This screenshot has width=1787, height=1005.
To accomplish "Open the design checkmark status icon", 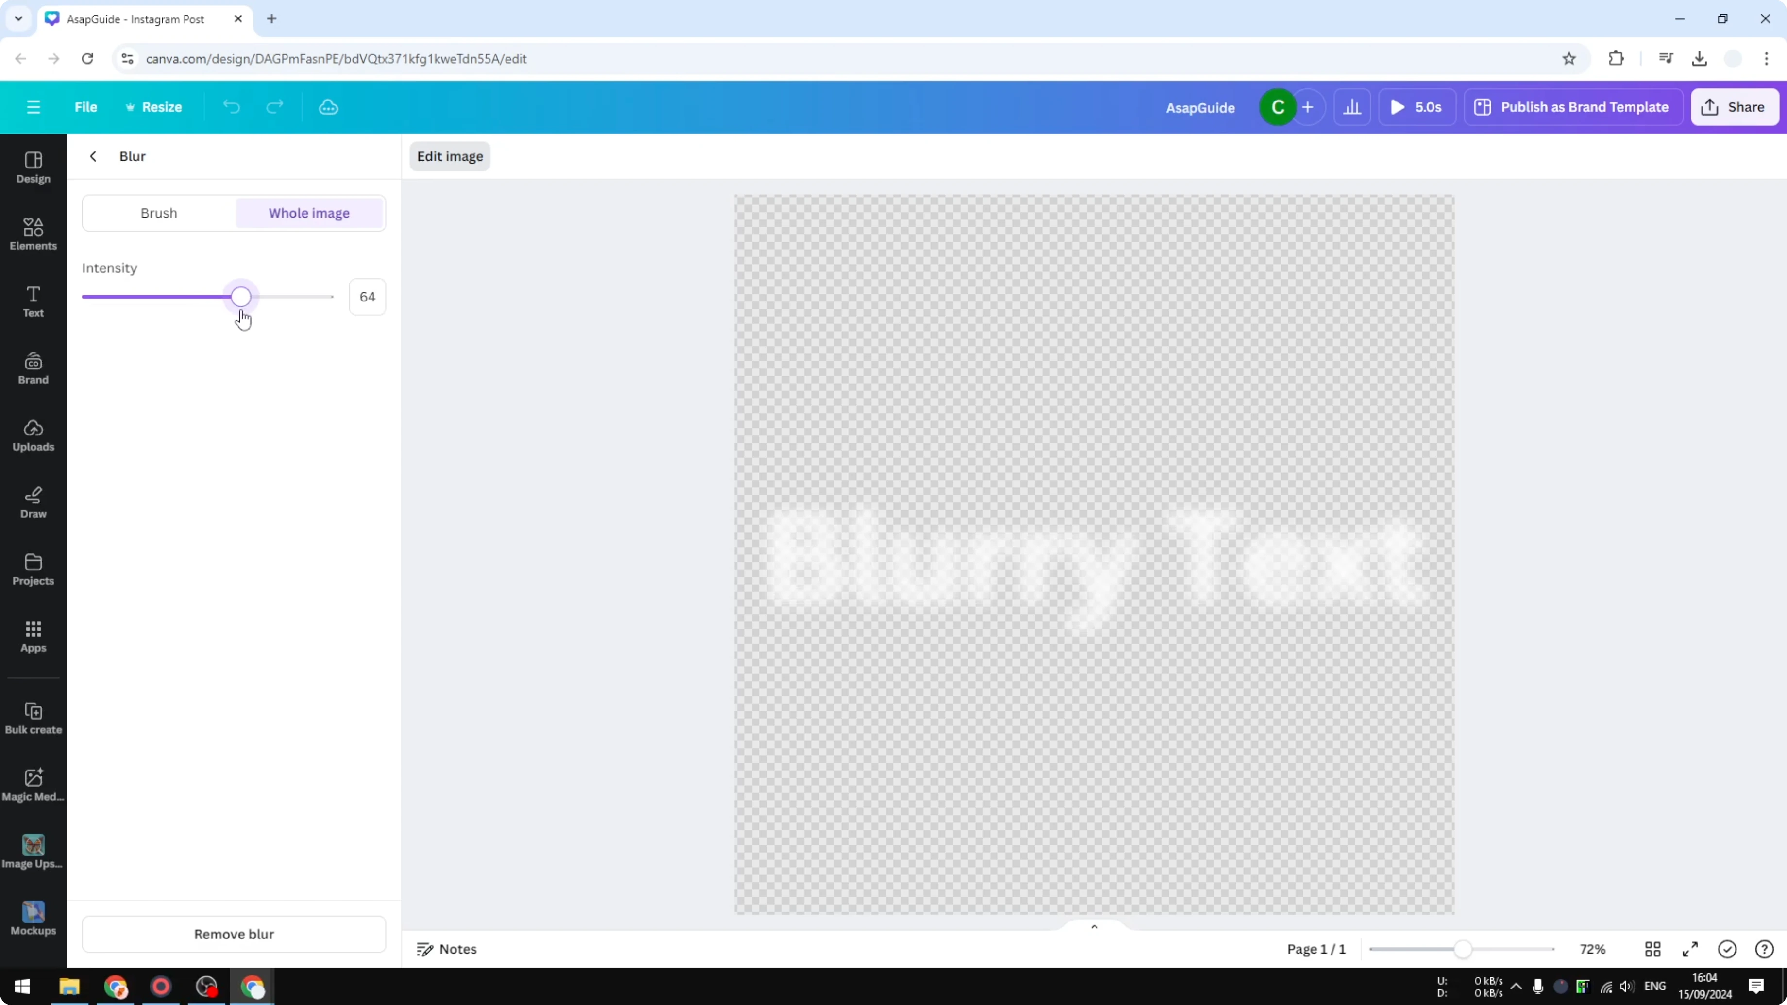I will click(1727, 949).
